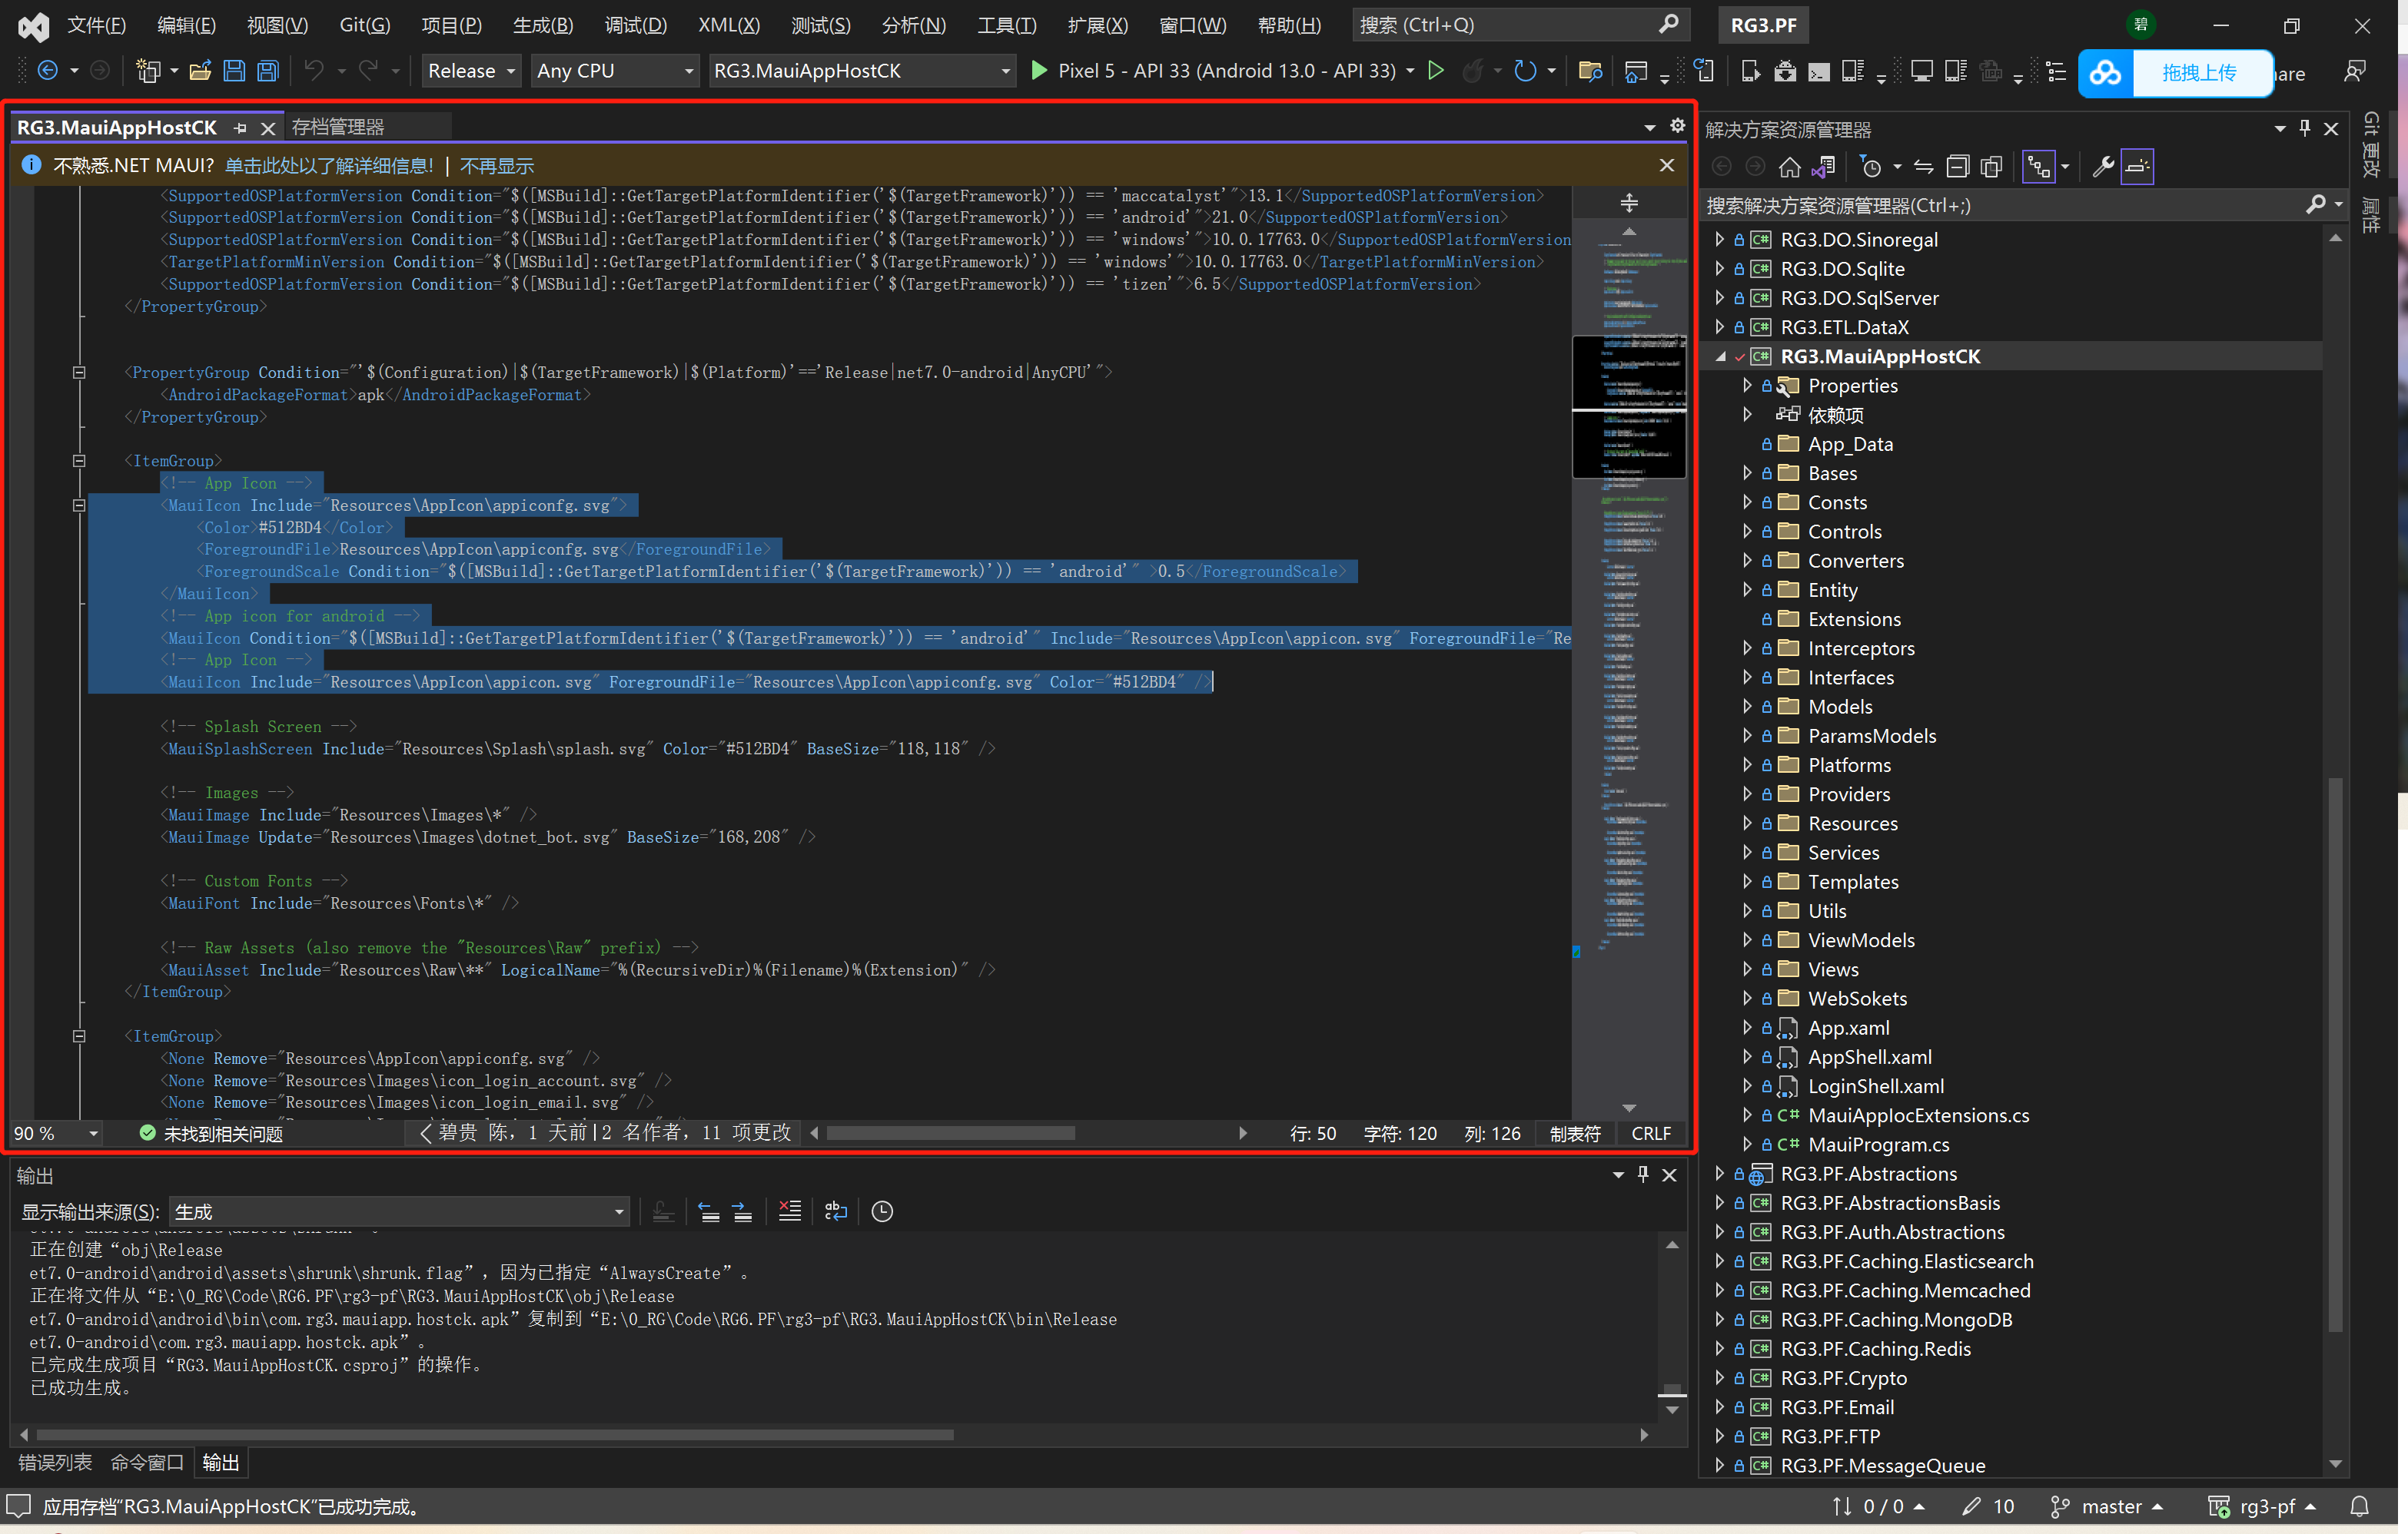Click the notification bell in status bar

2360,1506
